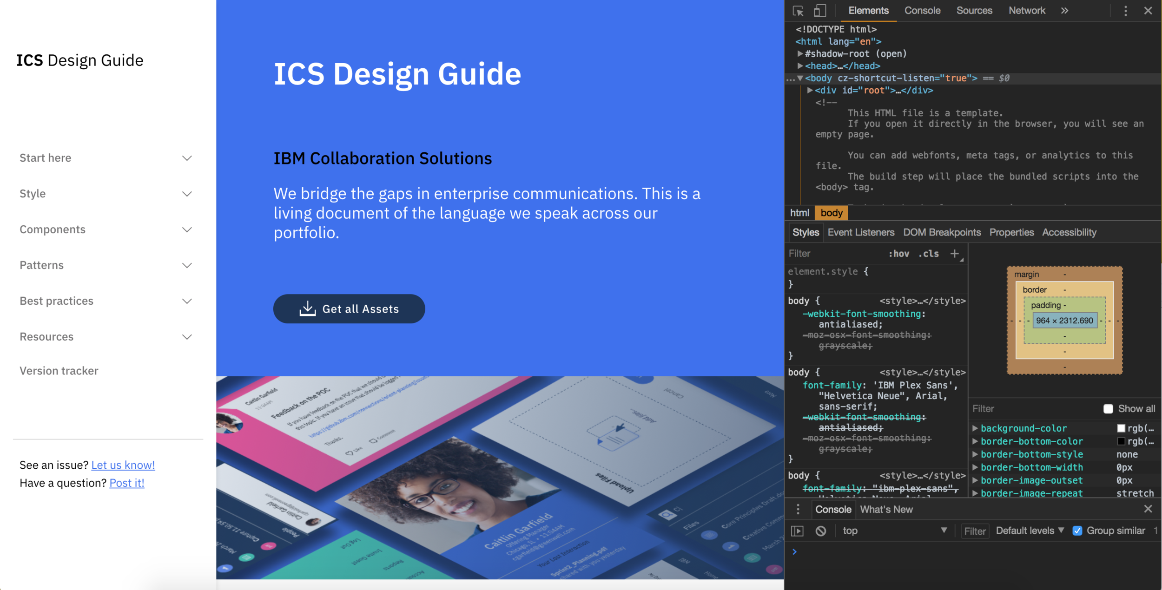Toggle the :hov element state button
This screenshot has width=1162, height=590.
[x=899, y=254]
